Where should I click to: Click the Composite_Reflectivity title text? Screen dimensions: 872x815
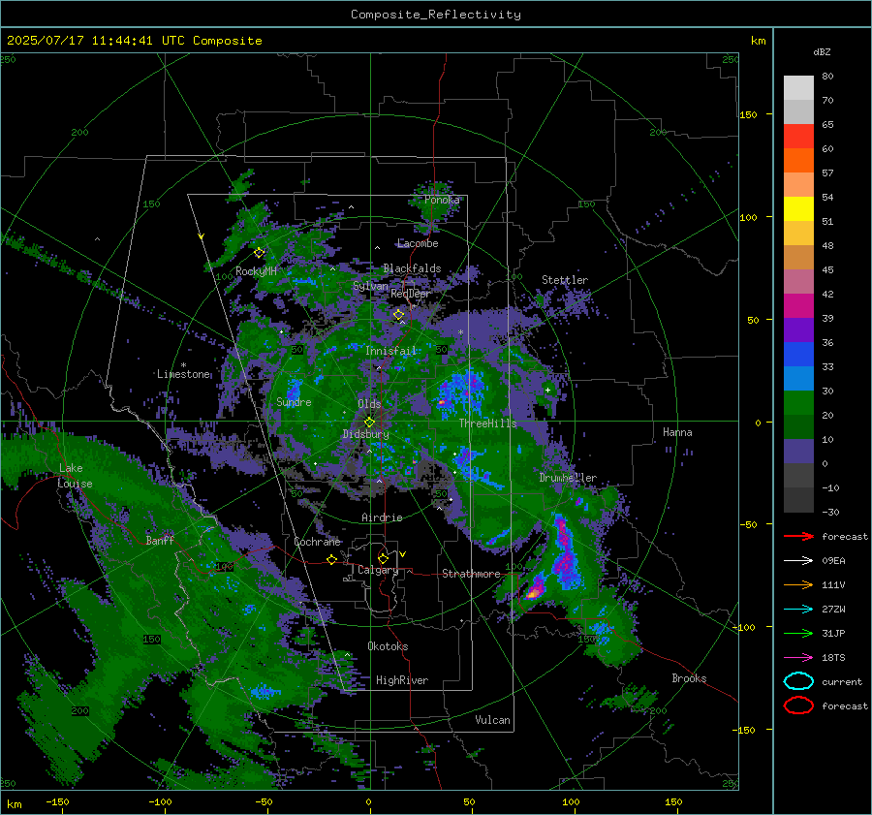click(x=436, y=15)
